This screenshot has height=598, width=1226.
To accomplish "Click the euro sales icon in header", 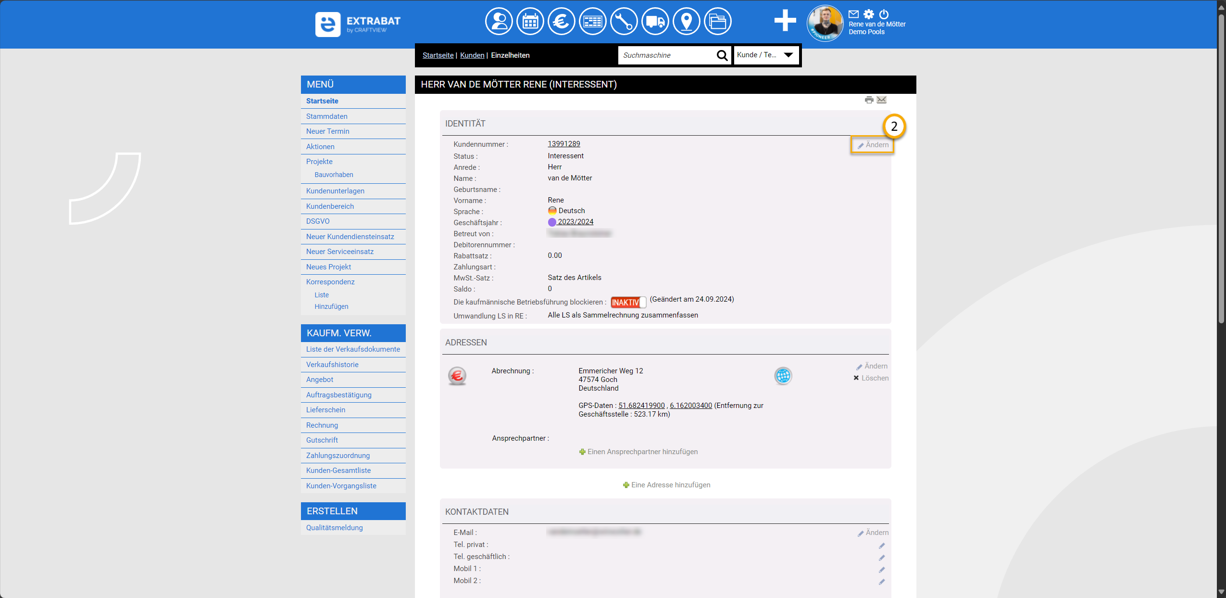I will click(x=561, y=22).
